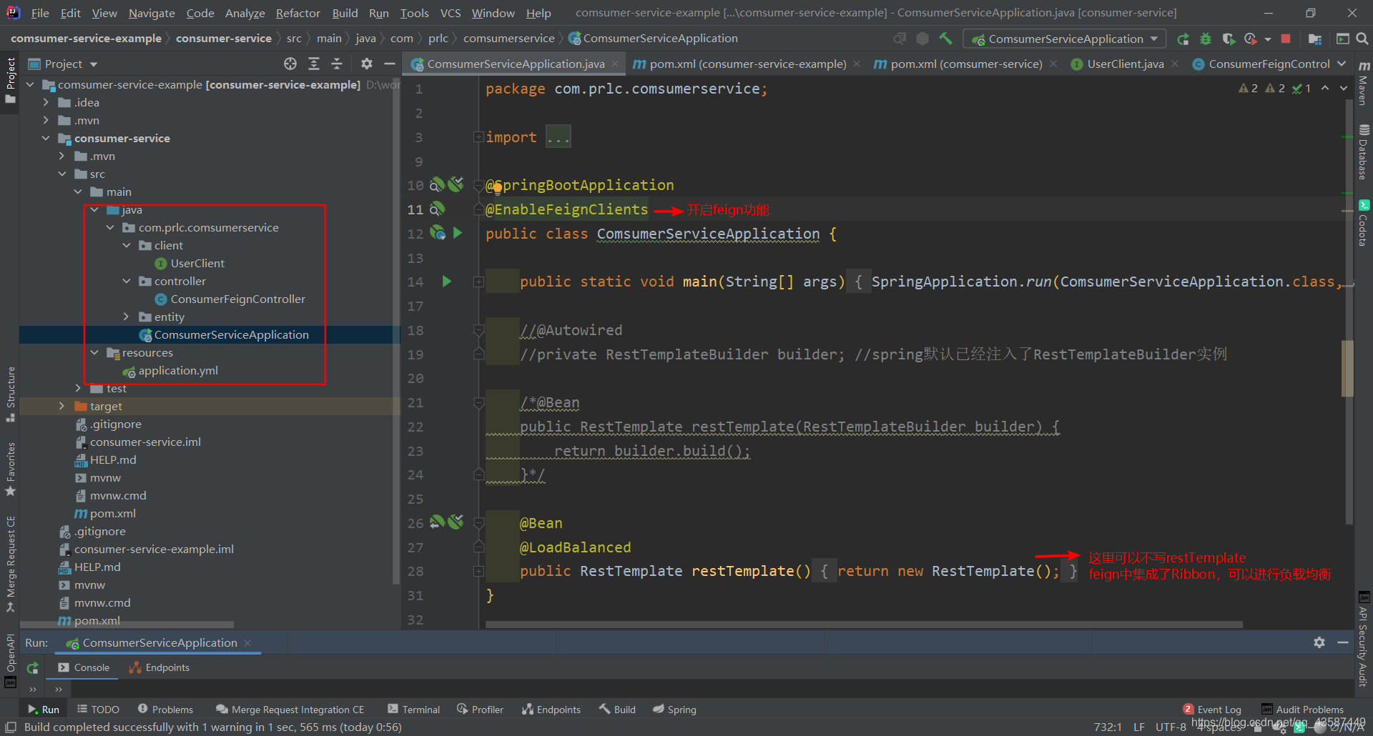The image size is (1373, 736).
Task: Go to next highlighted error arrow
Action: [1344, 88]
